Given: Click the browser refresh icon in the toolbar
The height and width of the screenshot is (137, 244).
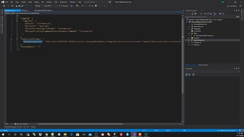Looking at the screenshot, I should coord(72,6).
